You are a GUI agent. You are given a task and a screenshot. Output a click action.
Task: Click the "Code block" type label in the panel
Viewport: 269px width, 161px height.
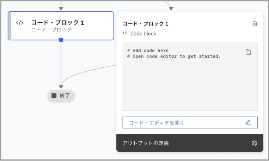tap(143, 34)
